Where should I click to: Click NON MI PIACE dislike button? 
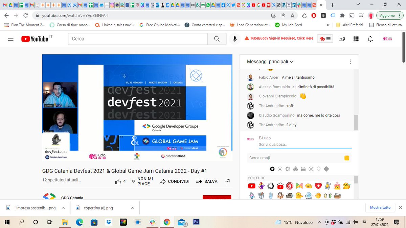(142, 181)
